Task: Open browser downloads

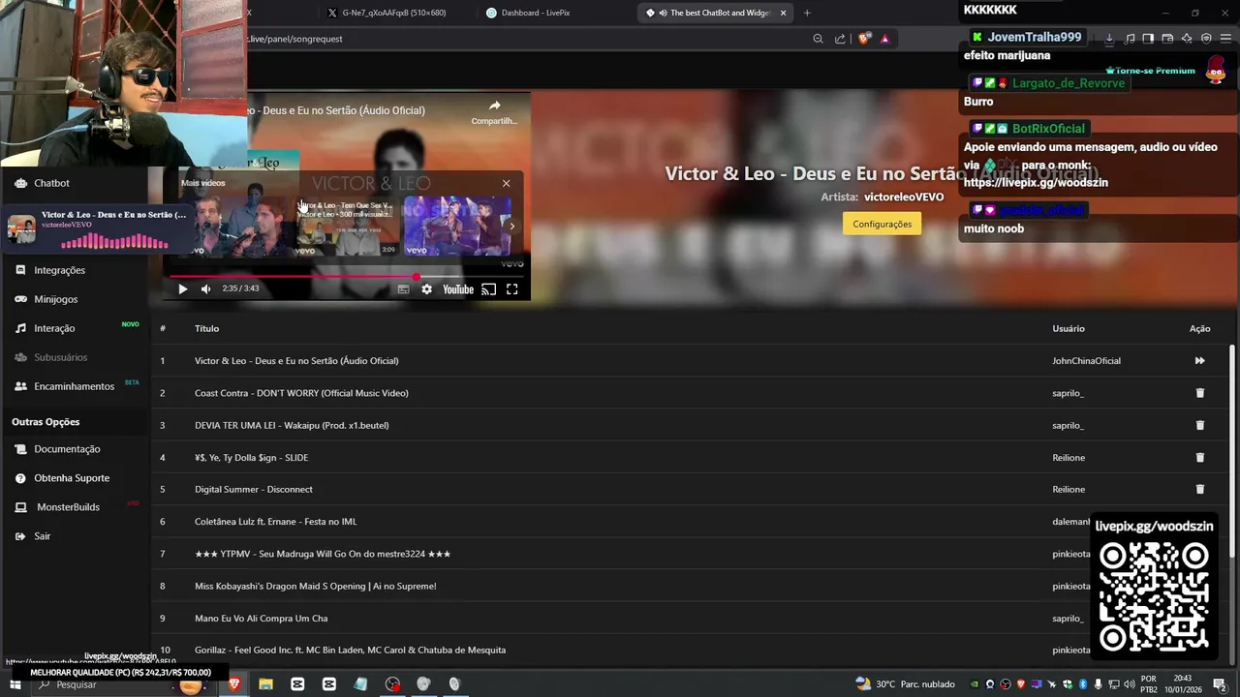Action: coord(1109,39)
